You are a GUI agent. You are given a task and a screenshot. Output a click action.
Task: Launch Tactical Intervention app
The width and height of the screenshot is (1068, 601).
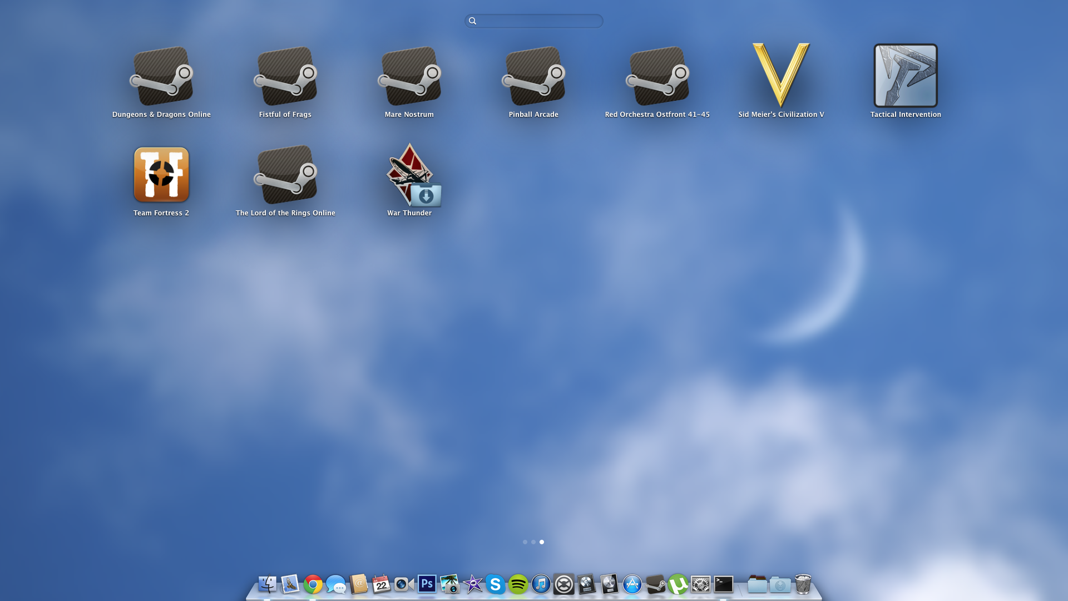(x=906, y=76)
